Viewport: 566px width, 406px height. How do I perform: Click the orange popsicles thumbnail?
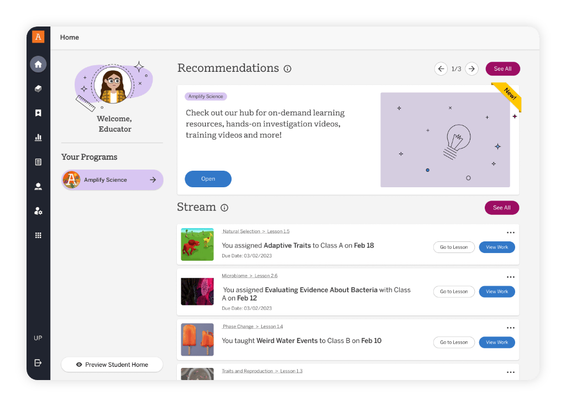point(197,340)
